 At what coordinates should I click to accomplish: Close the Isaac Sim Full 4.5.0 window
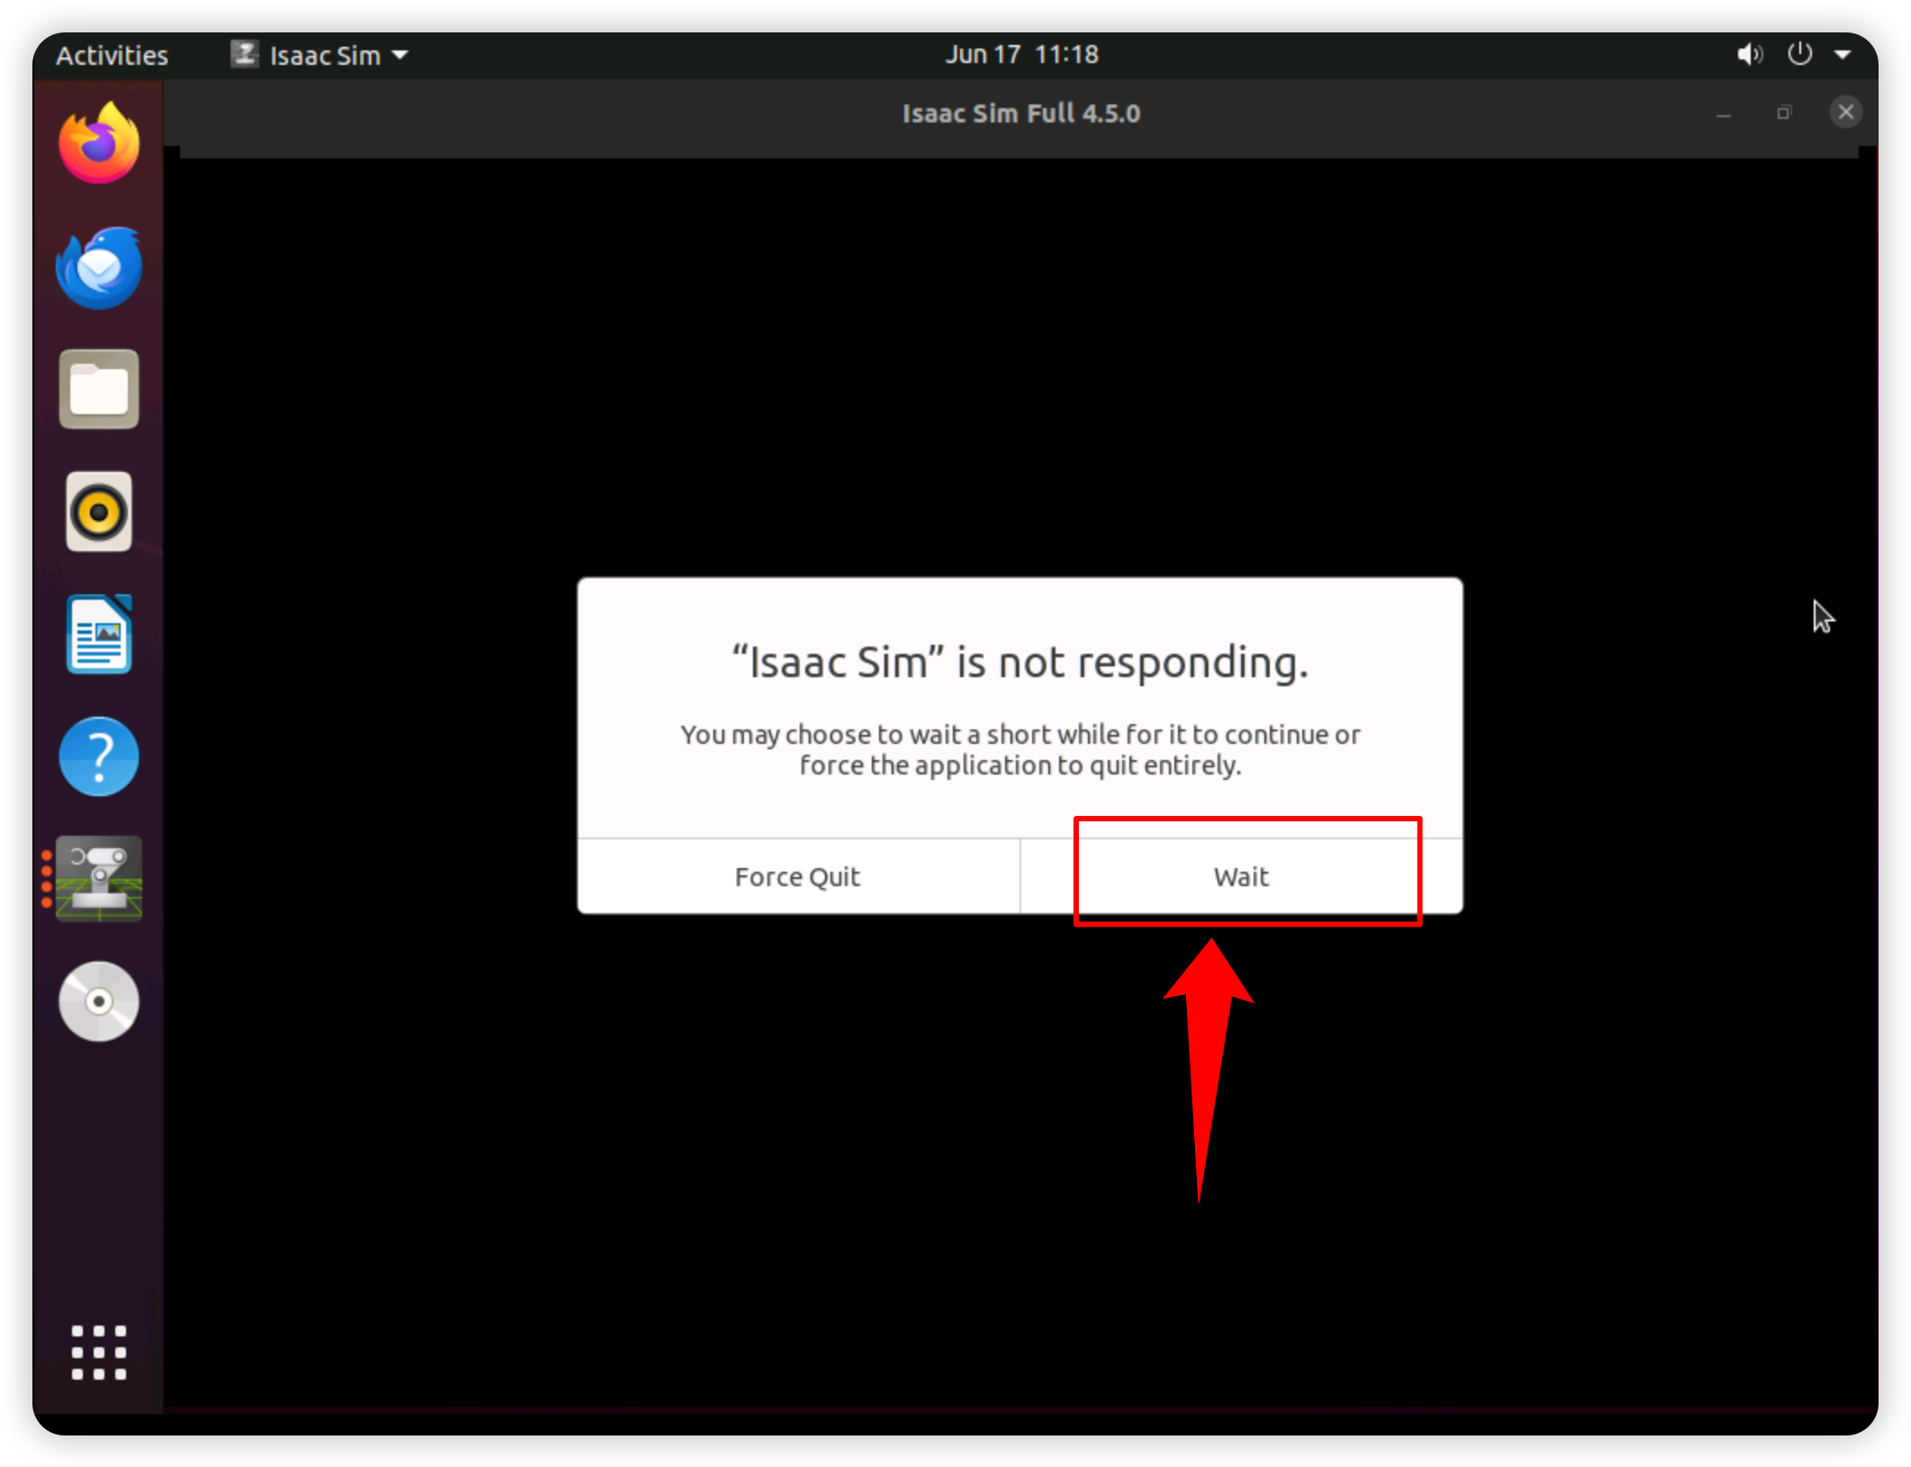(1845, 113)
